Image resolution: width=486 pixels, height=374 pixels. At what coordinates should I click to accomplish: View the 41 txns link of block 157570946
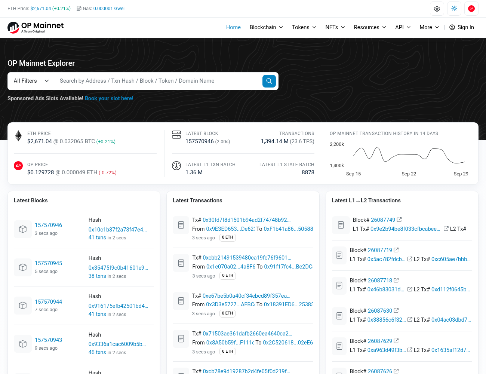[x=97, y=237]
